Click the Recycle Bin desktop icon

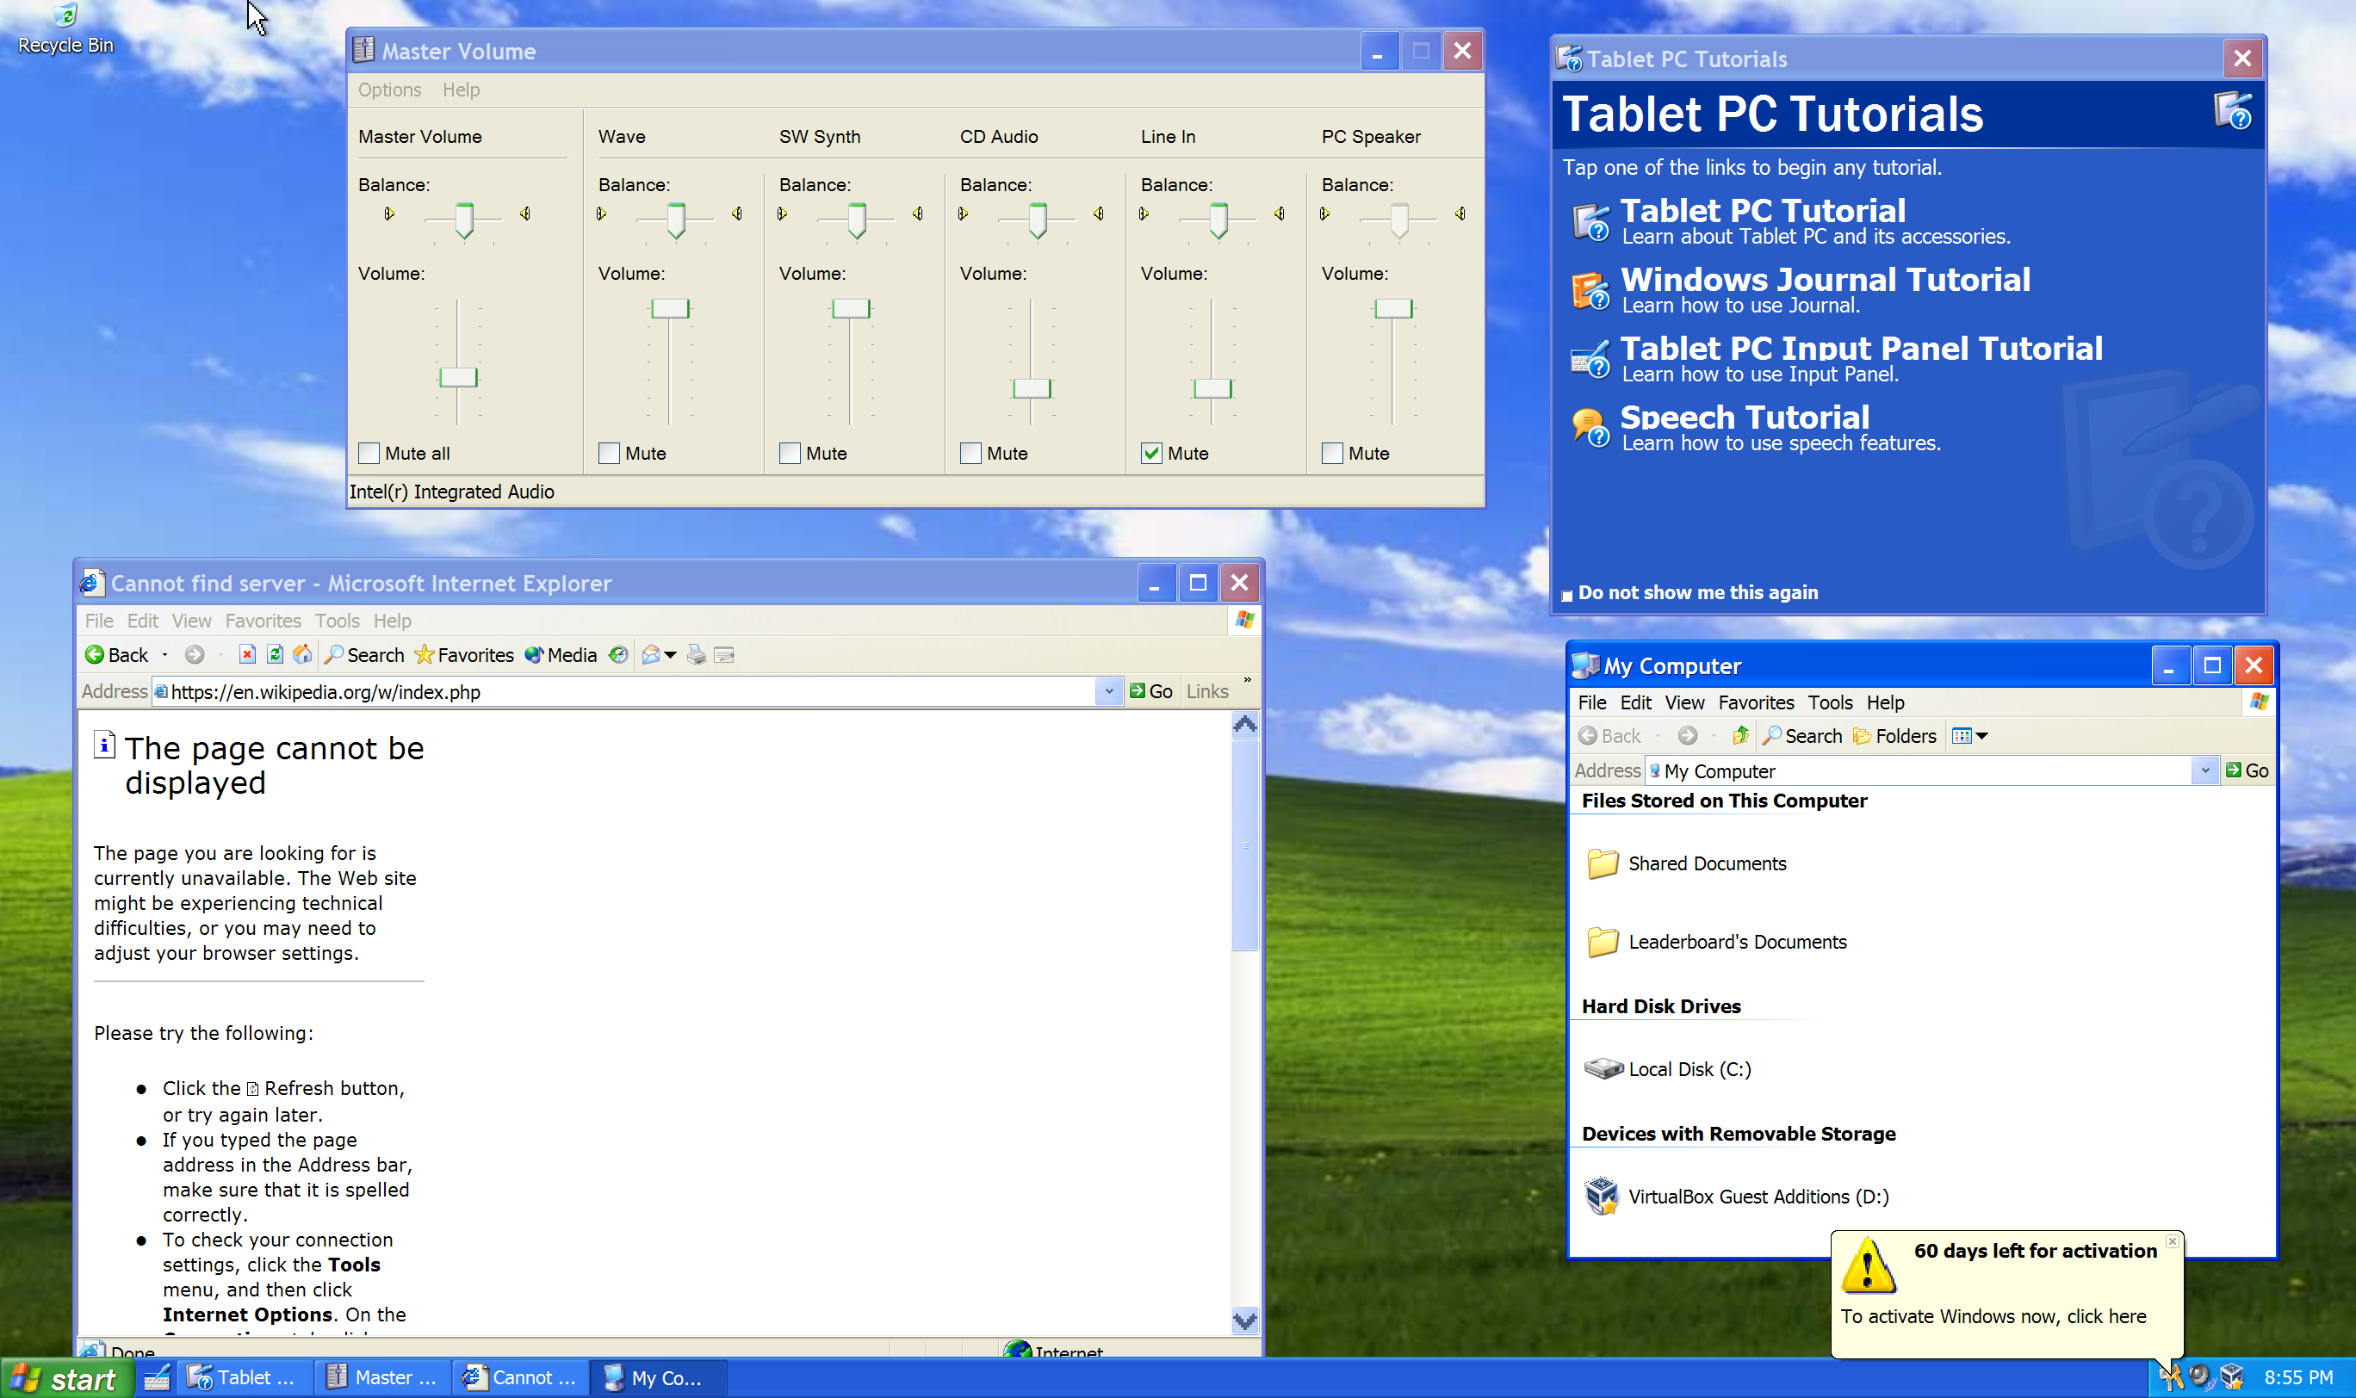point(64,17)
